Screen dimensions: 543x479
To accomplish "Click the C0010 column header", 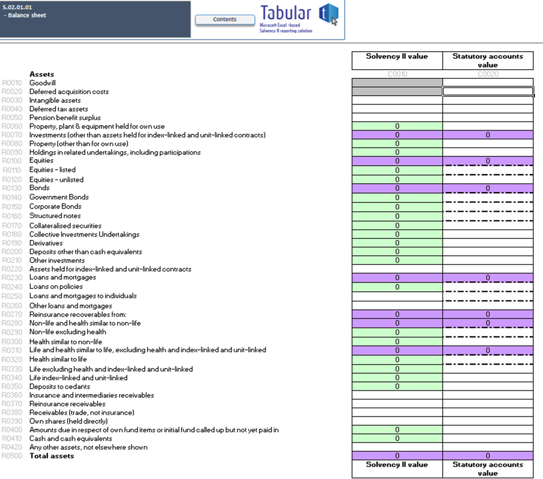I will point(396,74).
